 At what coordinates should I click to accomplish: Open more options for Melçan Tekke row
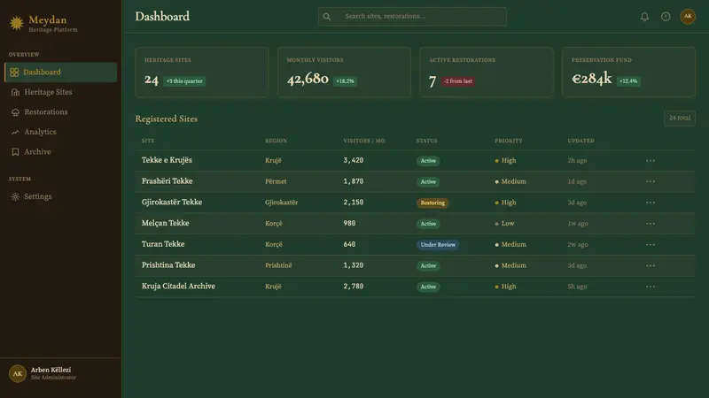coord(651,224)
